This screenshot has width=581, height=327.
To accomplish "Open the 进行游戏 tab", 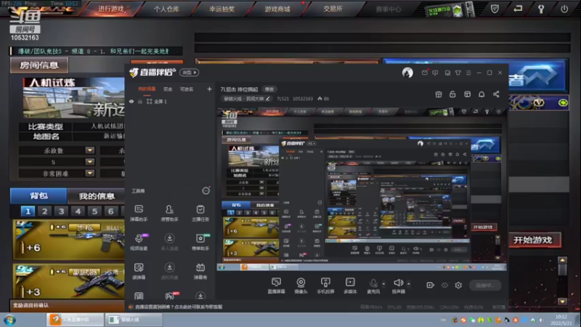I will 111,9.
